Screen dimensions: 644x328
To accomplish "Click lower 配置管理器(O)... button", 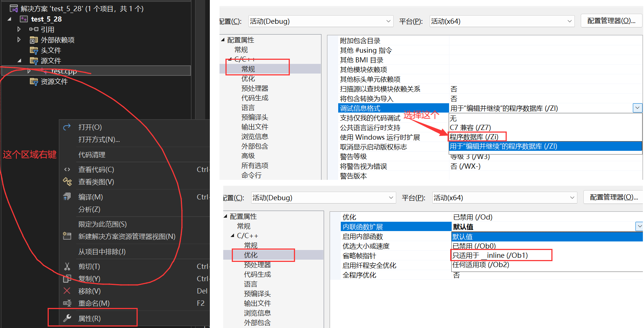I will (x=614, y=197).
